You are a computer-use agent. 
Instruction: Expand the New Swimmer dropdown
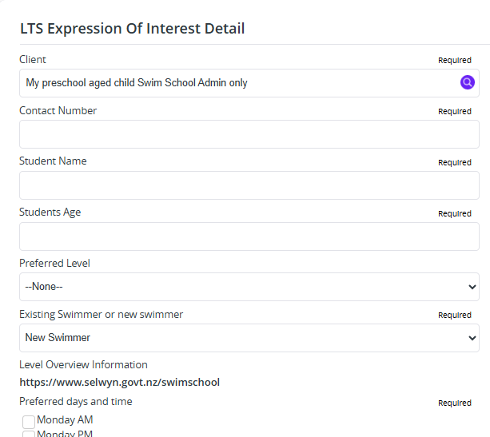[x=249, y=338]
